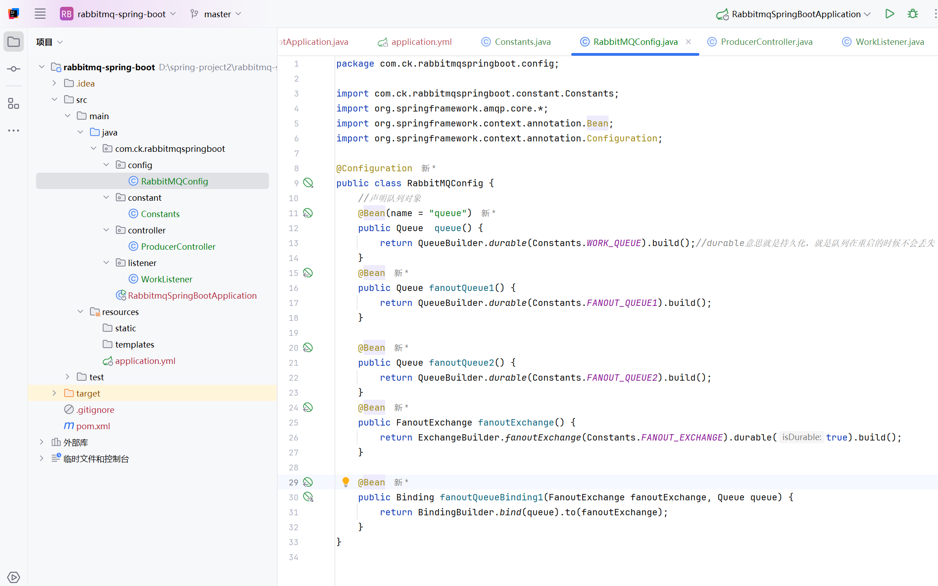Switch to the ProducerController.java tab
Viewport: 938px width, 586px height.
766,42
